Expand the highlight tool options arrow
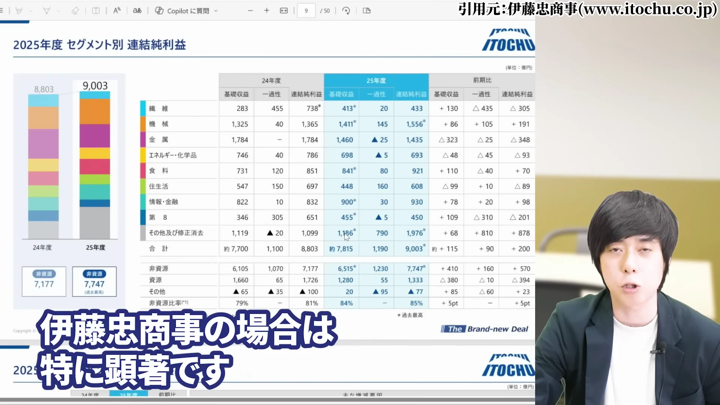This screenshot has height=405, width=720. point(31,11)
